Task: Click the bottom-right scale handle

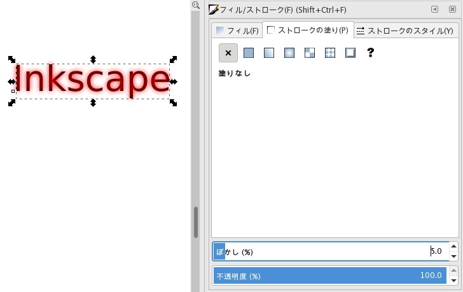Action: click(174, 103)
